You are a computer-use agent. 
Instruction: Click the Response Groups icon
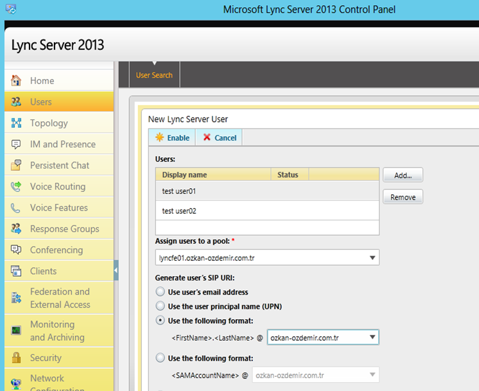16,229
